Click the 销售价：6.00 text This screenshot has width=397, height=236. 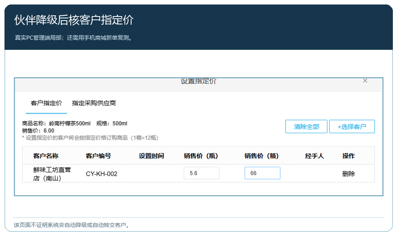click(x=38, y=131)
